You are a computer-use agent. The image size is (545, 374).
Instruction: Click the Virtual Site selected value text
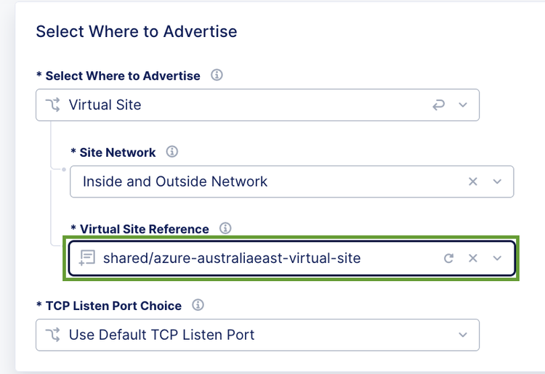(105, 105)
